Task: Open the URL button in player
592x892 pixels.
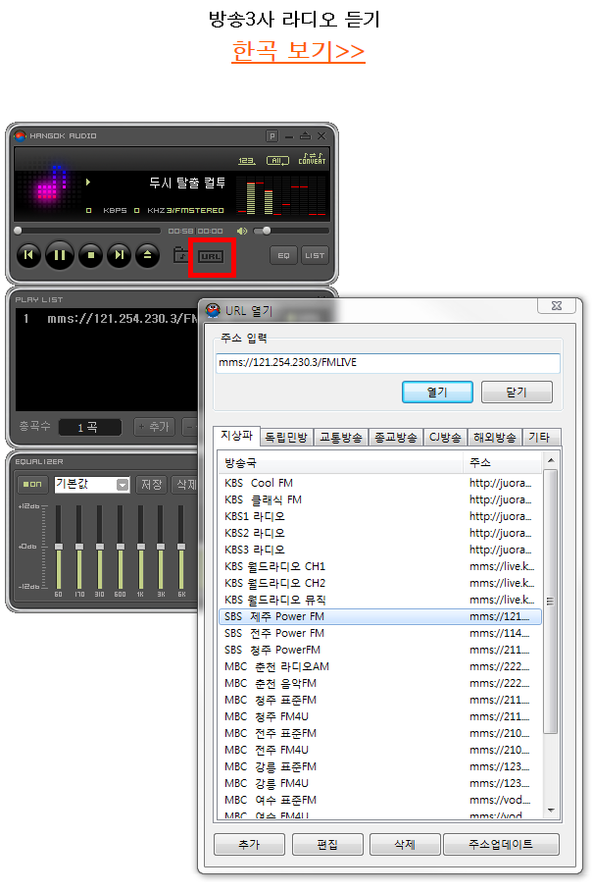Action: (x=211, y=256)
